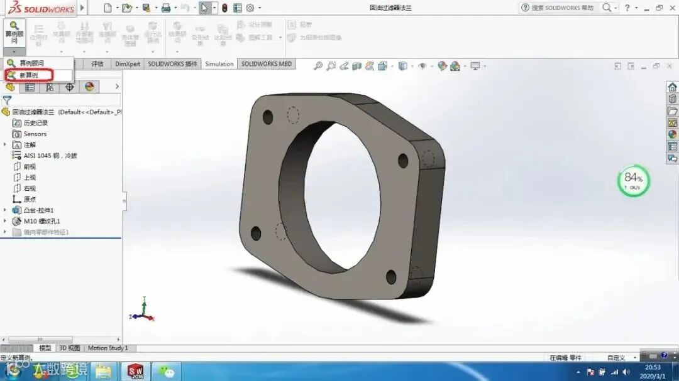The image size is (679, 381).
Task: Click the SOLIDWORKS help search field
Action: point(562,8)
